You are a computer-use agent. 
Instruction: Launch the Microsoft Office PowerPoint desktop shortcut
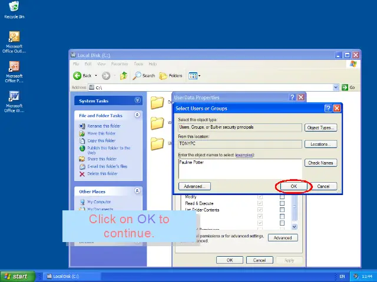[x=14, y=68]
